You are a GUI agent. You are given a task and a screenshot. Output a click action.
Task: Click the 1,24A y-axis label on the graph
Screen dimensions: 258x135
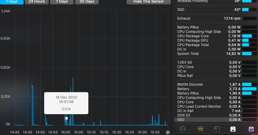coord(5,11)
